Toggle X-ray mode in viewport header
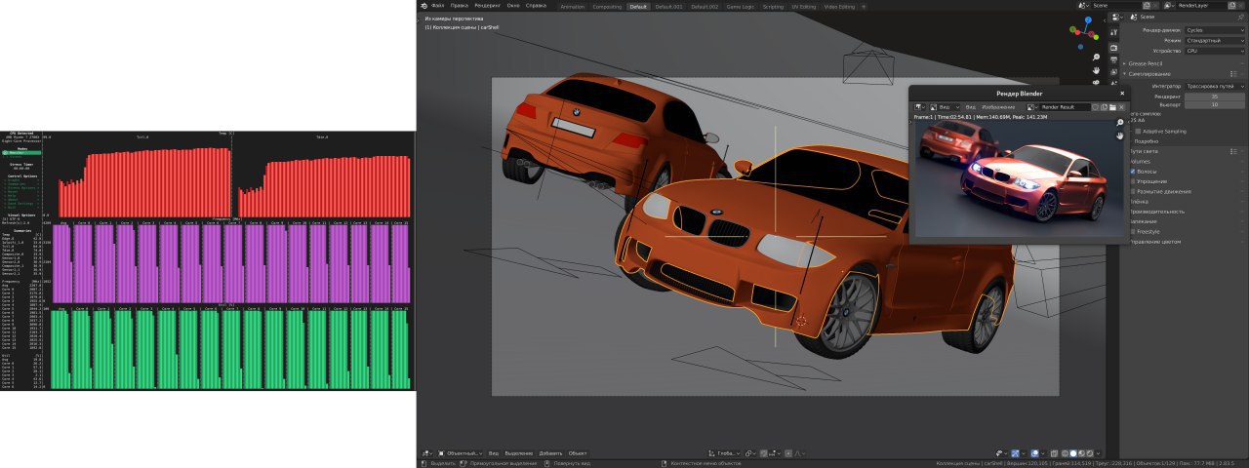The width and height of the screenshot is (1249, 468). click(1054, 453)
